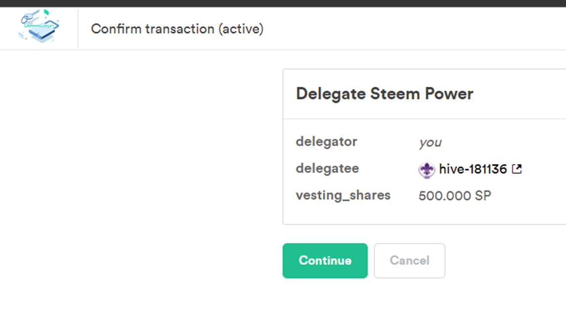Click the word "Power" in the card heading
This screenshot has height=309, width=566.
[x=449, y=94]
